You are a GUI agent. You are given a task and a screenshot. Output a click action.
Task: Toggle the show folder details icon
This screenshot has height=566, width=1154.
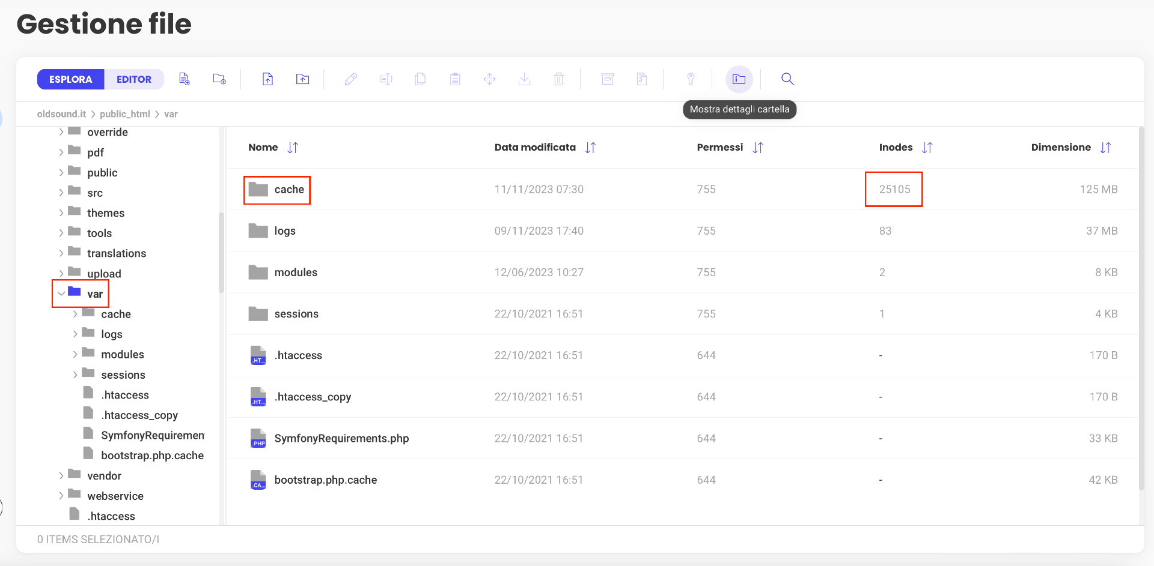click(x=739, y=79)
